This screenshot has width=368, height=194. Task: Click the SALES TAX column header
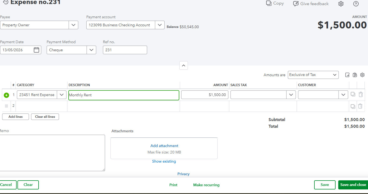239,85
